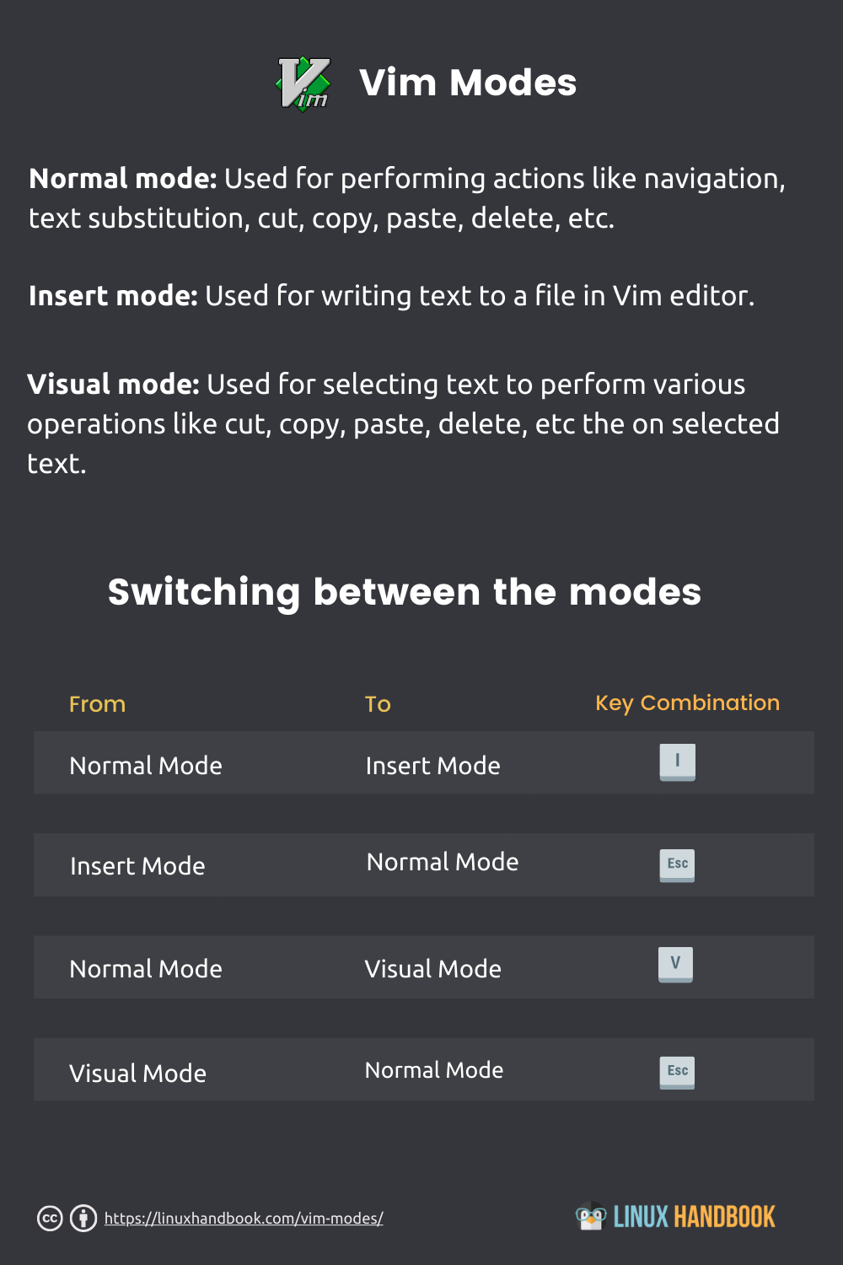Click the bold Normal mode label

pos(123,179)
